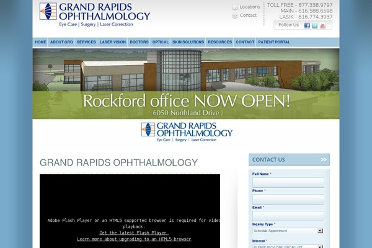Open the ABOUT GRO menu
Screen dimensions: 372x248
coord(61,42)
